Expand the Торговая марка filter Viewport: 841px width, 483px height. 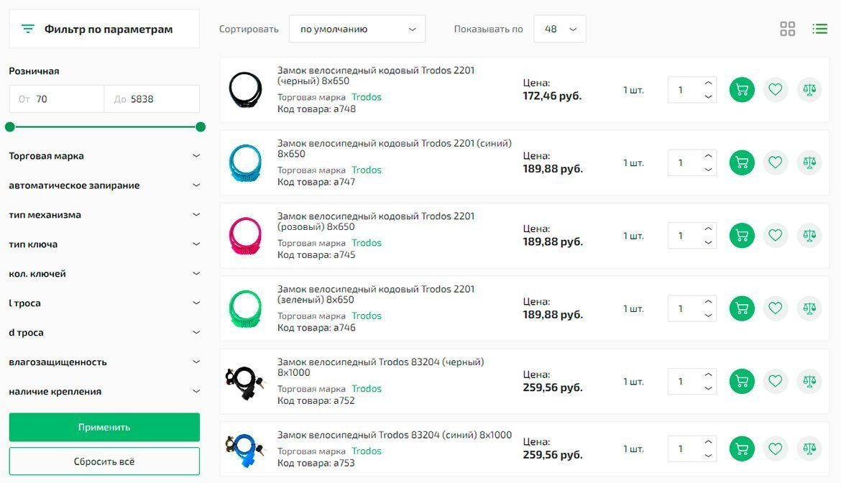point(104,156)
